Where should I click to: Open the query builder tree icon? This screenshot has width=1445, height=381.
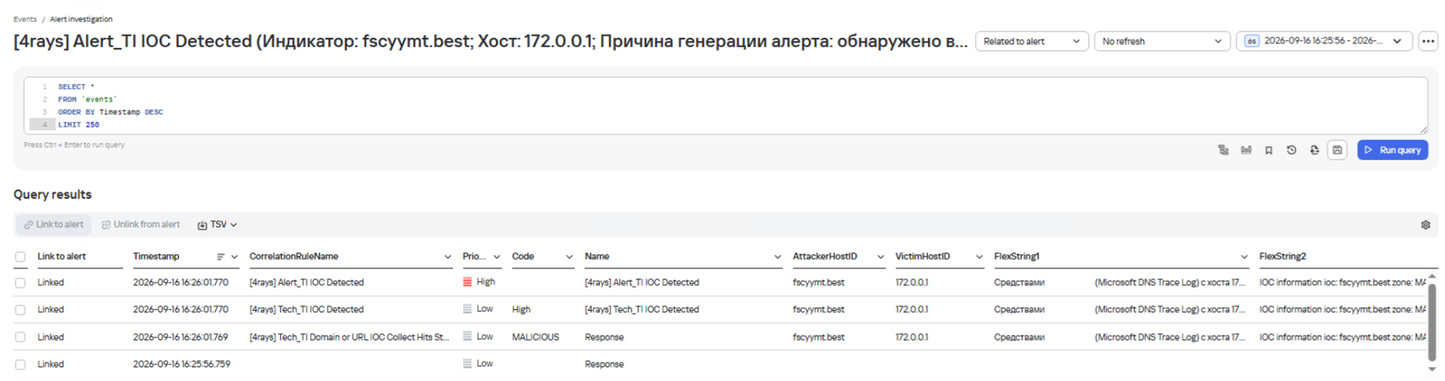pyautogui.click(x=1222, y=150)
